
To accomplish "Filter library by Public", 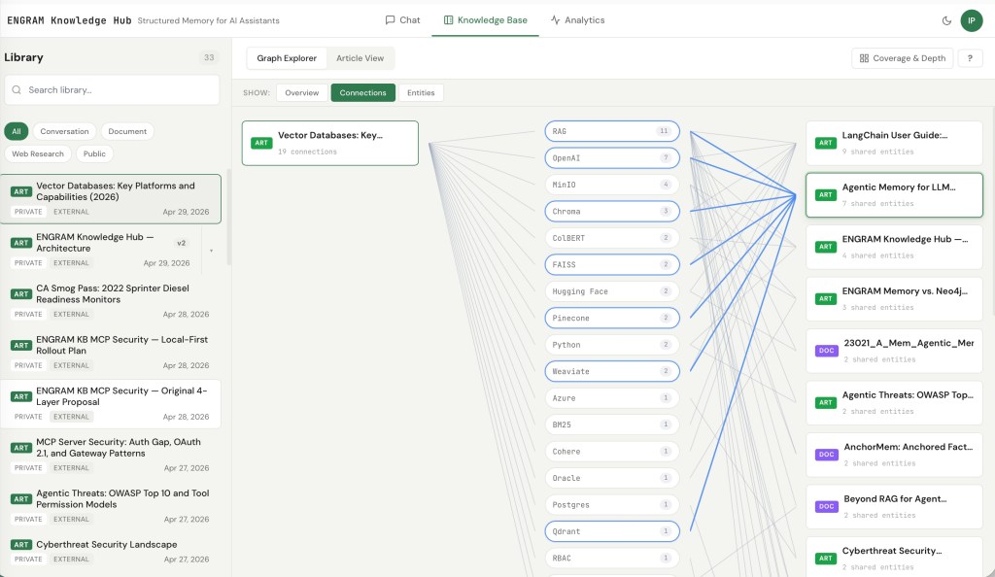I will [x=94, y=153].
